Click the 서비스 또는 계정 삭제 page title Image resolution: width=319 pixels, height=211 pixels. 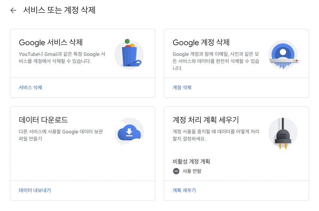click(59, 10)
